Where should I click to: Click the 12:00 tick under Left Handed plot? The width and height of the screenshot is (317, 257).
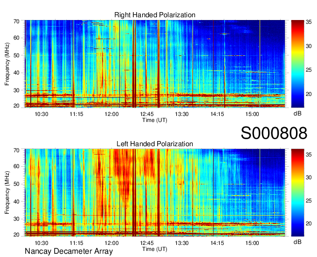click(x=111, y=243)
